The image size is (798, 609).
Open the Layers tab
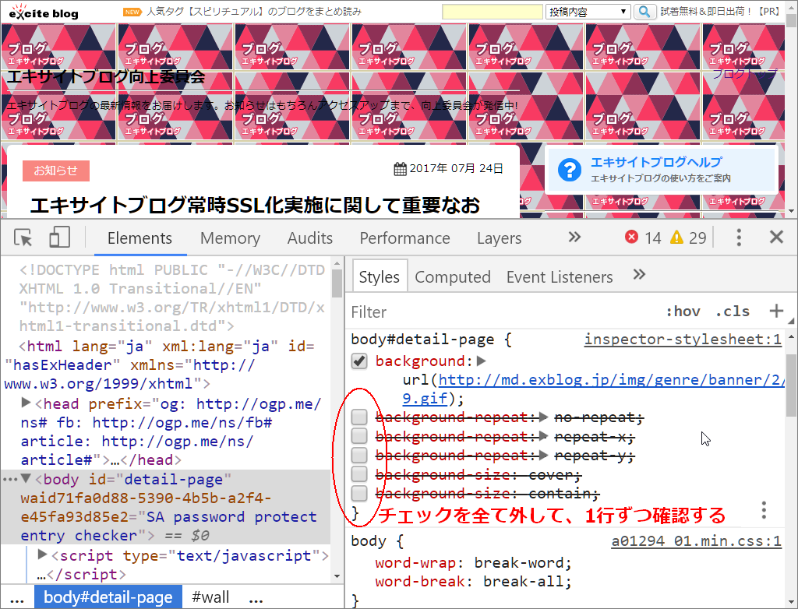click(500, 238)
